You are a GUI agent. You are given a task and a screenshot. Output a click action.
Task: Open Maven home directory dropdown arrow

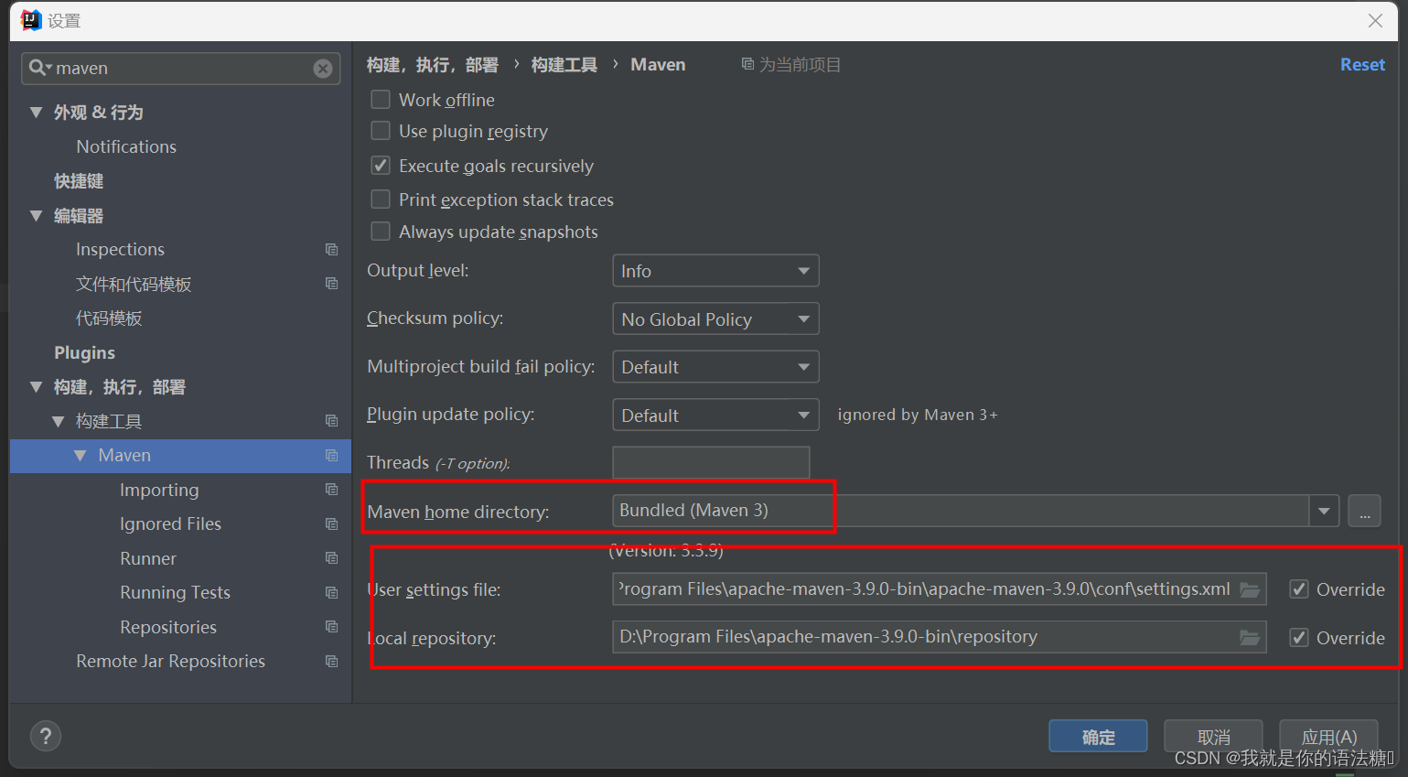(x=1324, y=511)
